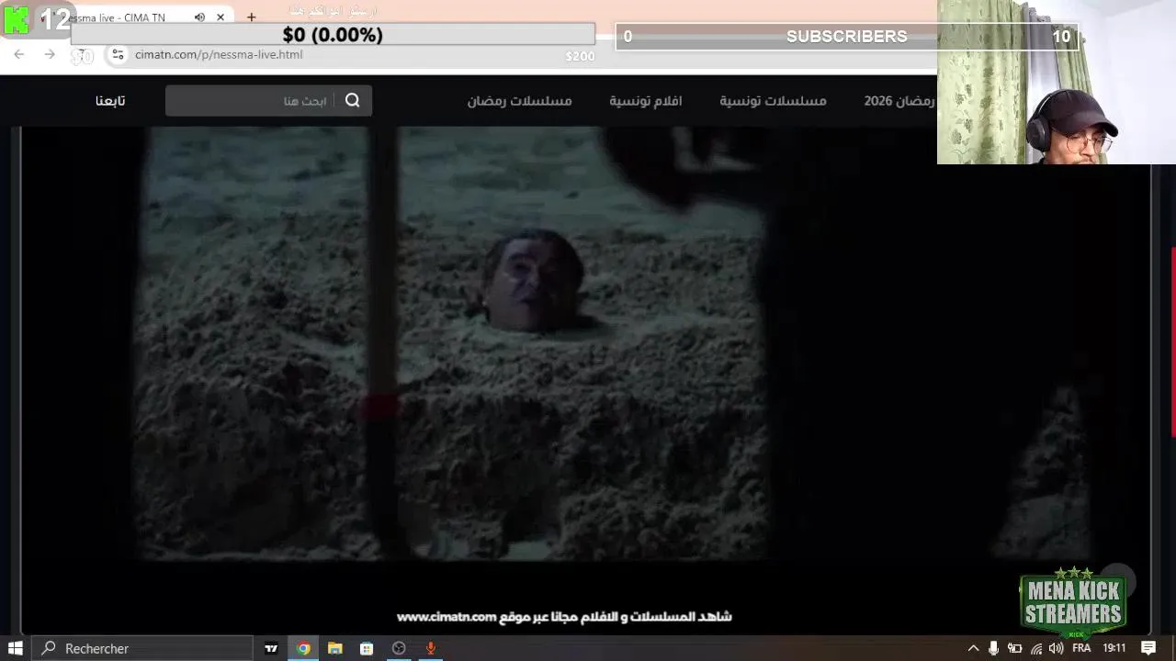This screenshot has height=661, width=1176.
Task: Show hidden system tray icons
Action: click(973, 648)
